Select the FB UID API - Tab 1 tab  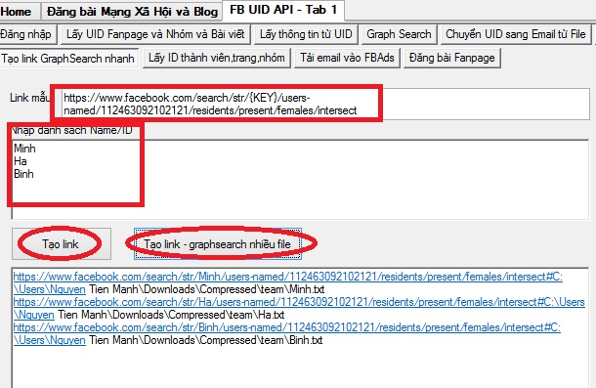[283, 10]
